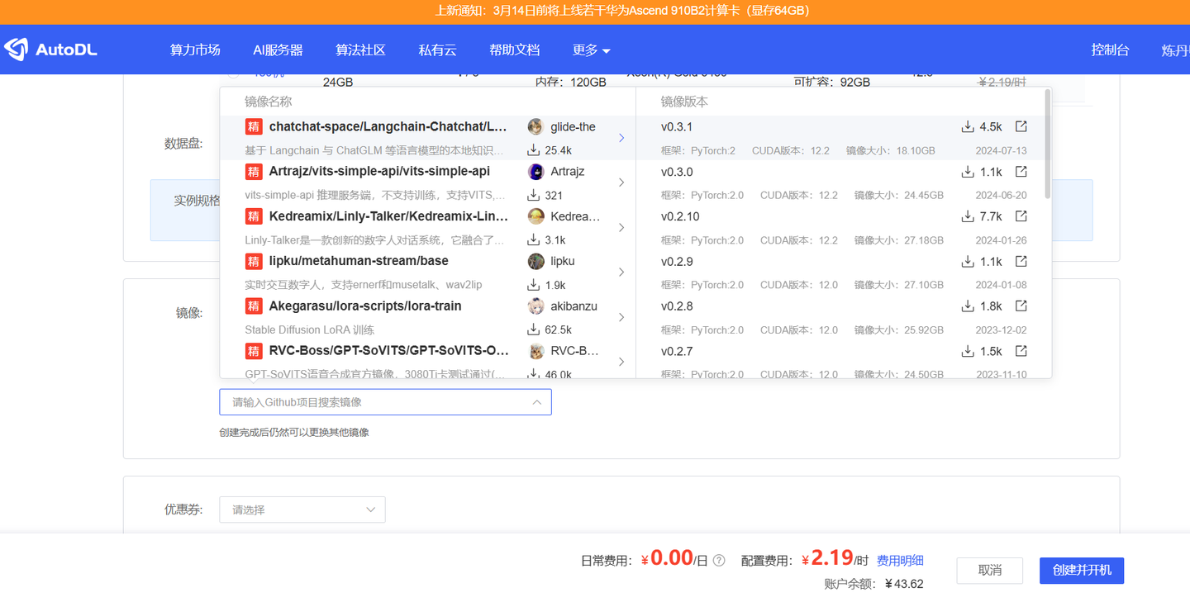
Task: Open the 费用明细 link
Action: click(900, 560)
